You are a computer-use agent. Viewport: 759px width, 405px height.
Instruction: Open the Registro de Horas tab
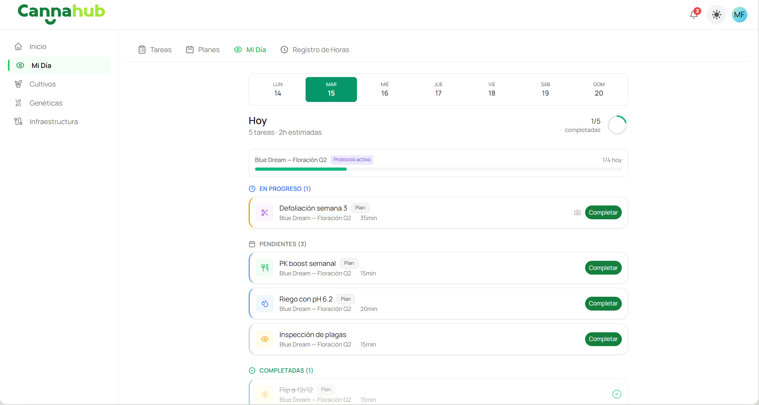(x=315, y=50)
